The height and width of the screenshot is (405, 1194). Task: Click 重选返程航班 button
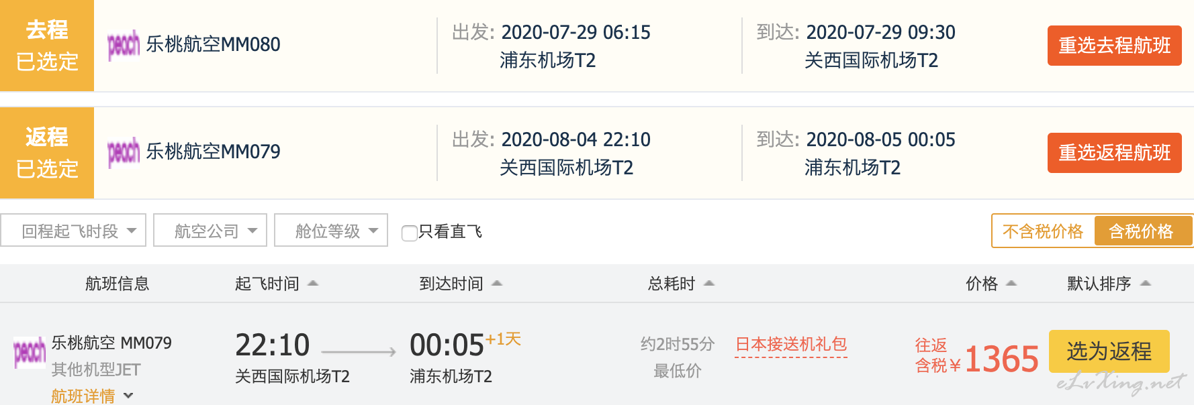(1115, 153)
